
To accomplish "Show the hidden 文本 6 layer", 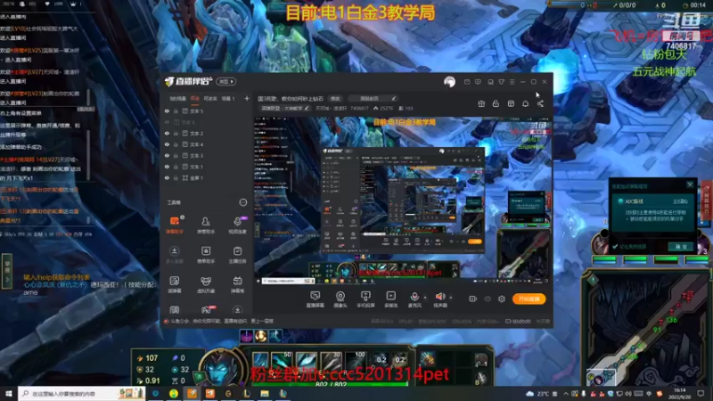I will point(167,122).
